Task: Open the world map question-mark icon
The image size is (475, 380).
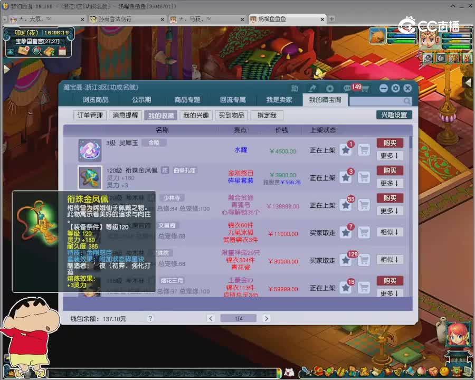Action: [x=49, y=51]
